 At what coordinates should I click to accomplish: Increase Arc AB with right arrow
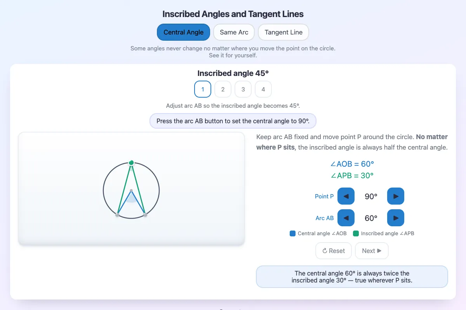coord(396,218)
